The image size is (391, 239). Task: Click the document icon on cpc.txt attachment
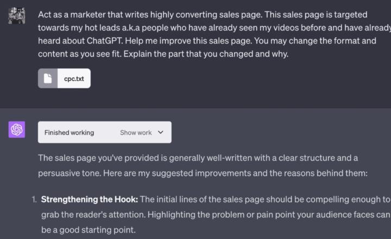coord(48,79)
